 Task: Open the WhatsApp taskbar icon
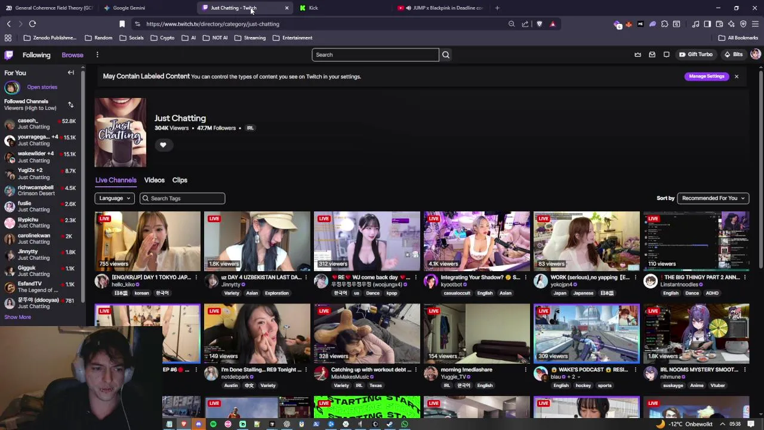coord(405,424)
